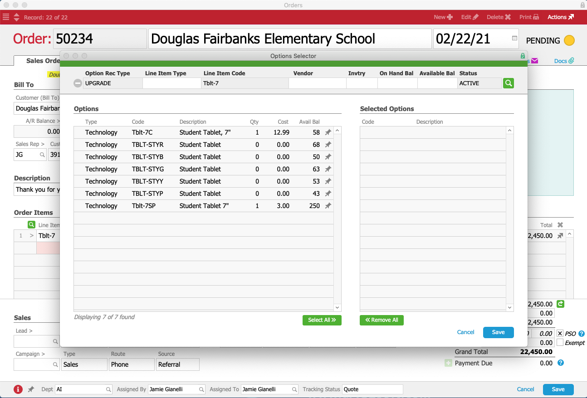587x398 pixels.
Task: Click the green plus beside Payment Due
Action: coord(449,363)
